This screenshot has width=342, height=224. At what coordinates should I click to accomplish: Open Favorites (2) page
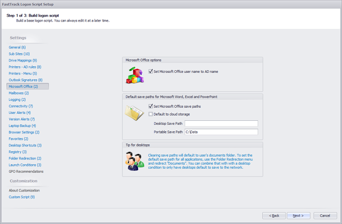(18, 139)
